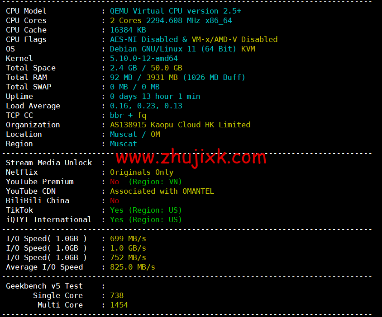Click the Associated with OMANTEL text
Screen dimensions: 382x317
pyautogui.click(x=162, y=191)
